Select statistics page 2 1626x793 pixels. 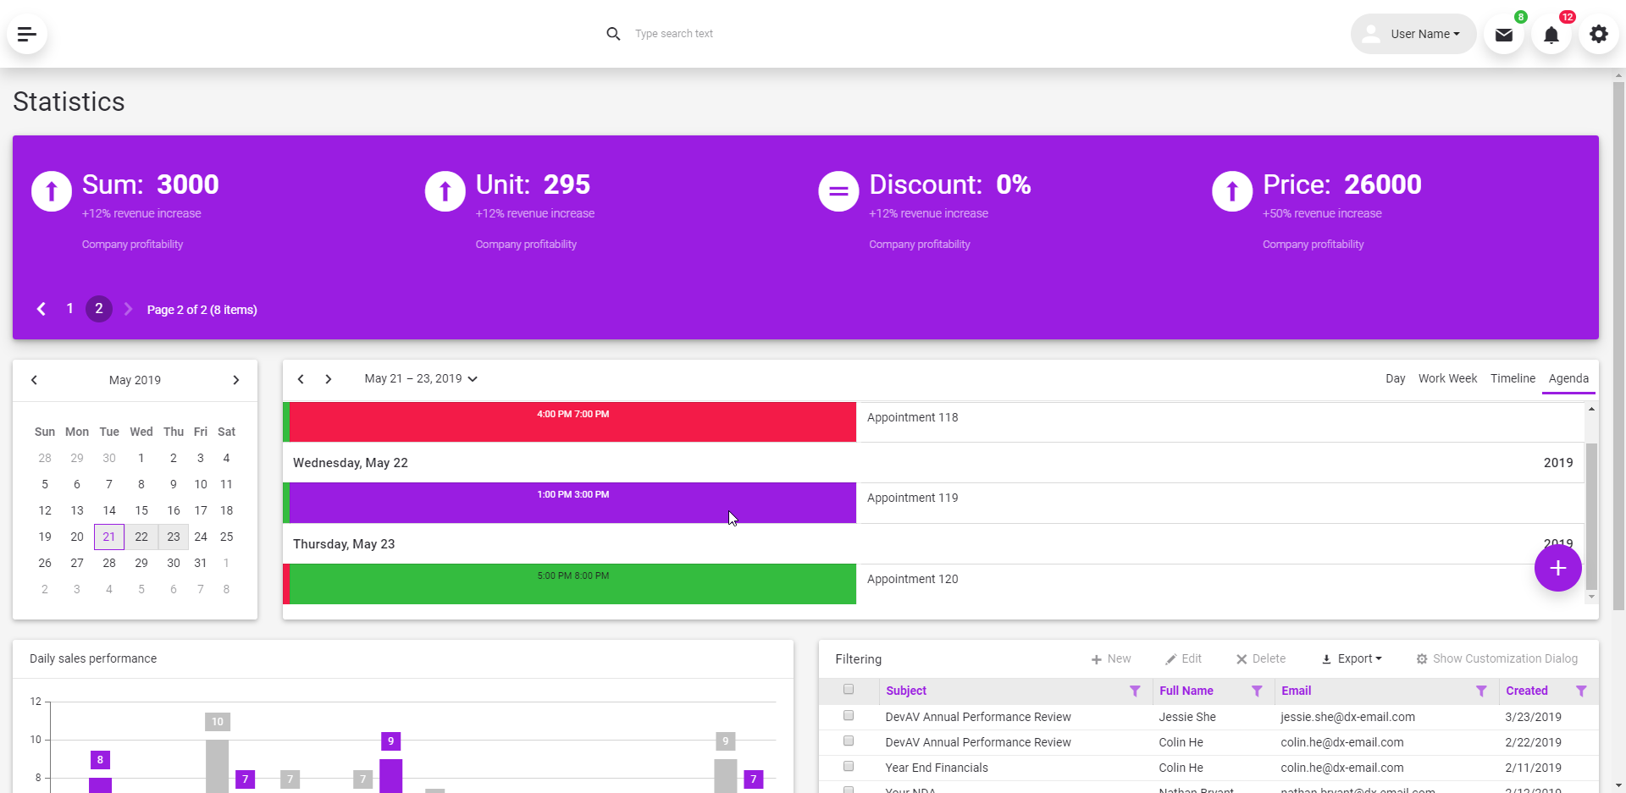point(99,309)
